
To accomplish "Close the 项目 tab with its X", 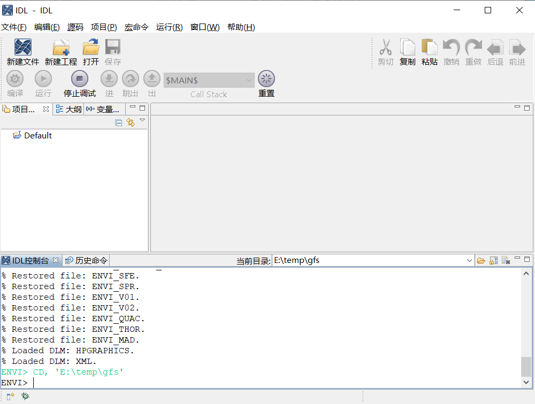I will point(46,109).
